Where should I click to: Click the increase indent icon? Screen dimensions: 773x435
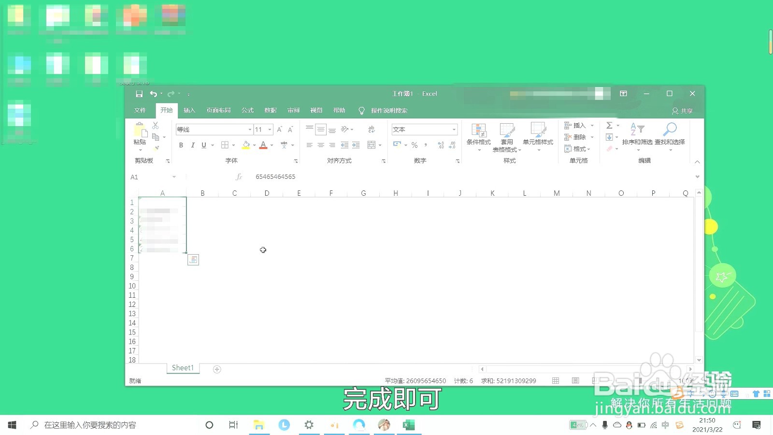click(x=356, y=145)
